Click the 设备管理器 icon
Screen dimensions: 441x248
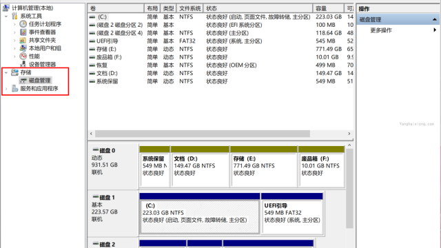pyautogui.click(x=23, y=64)
